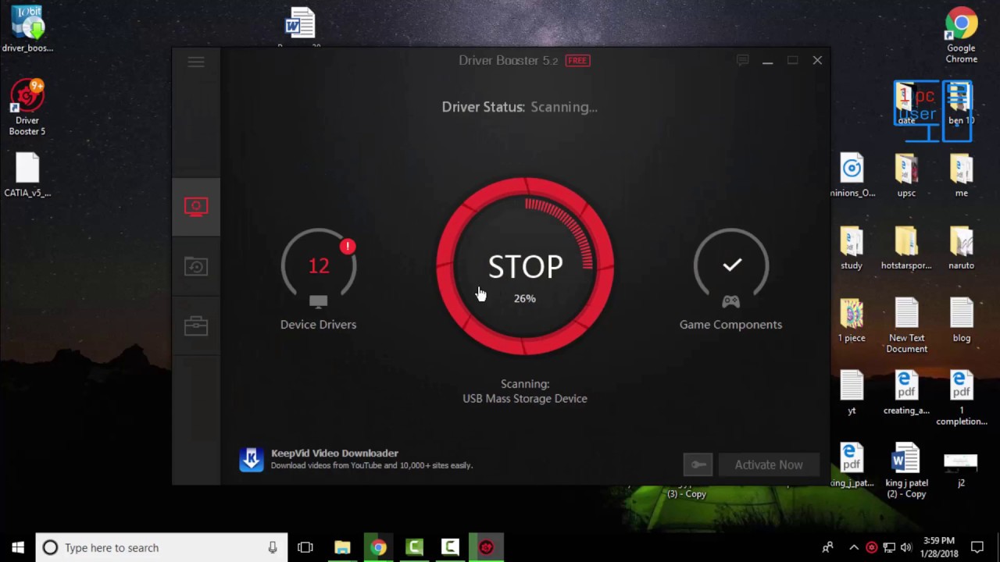This screenshot has height=562, width=1000.
Task: Open the first green Camtasia taskbar icon
Action: pos(414,547)
